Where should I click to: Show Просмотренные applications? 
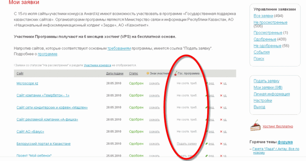tap(268, 33)
